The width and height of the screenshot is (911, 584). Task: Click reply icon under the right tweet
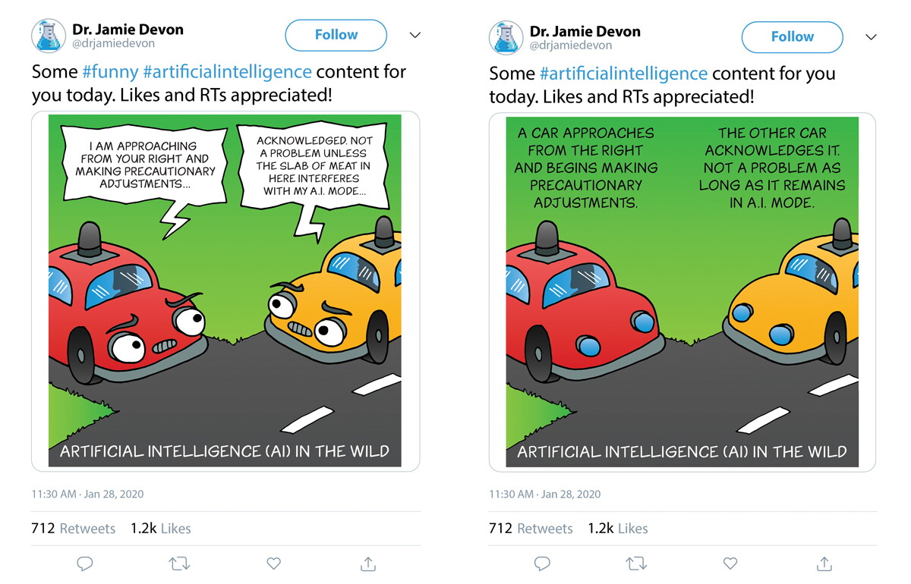point(542,564)
